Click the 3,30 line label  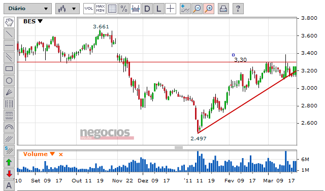(240, 60)
